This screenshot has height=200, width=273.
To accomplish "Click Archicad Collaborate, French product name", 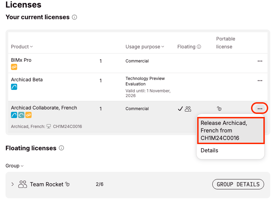I will pos(44,108).
